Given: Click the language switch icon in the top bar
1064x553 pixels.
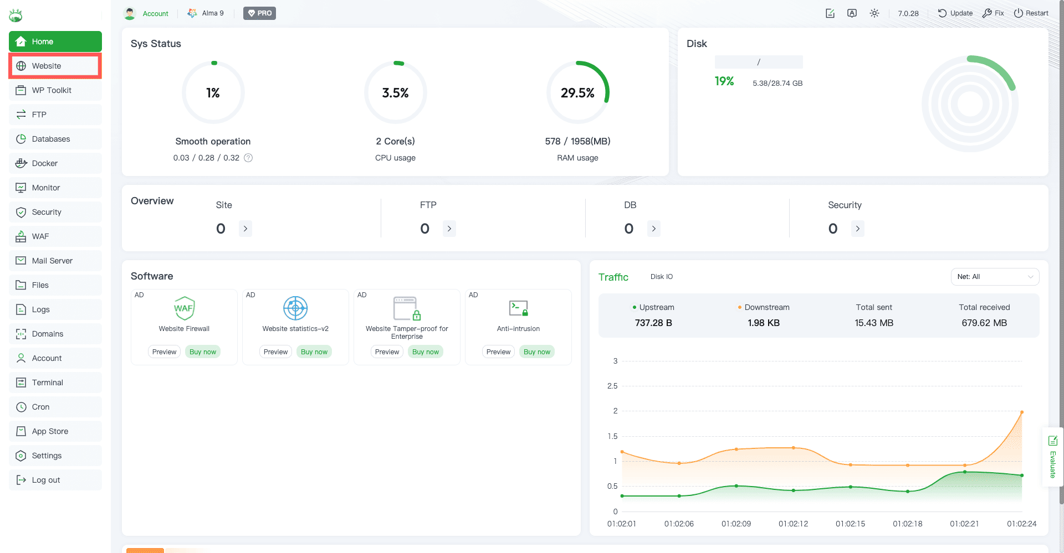Looking at the screenshot, I should [x=852, y=13].
